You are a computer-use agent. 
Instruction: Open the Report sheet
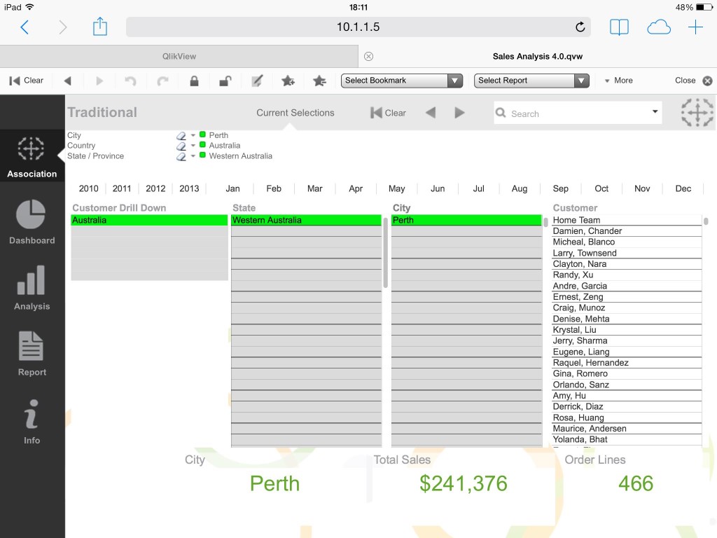click(32, 354)
